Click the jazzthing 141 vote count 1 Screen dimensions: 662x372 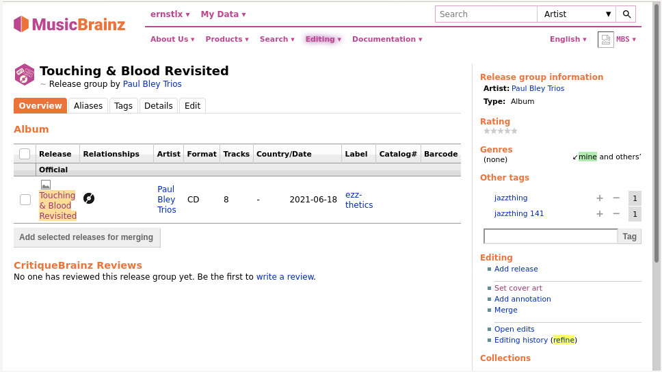[x=635, y=214]
